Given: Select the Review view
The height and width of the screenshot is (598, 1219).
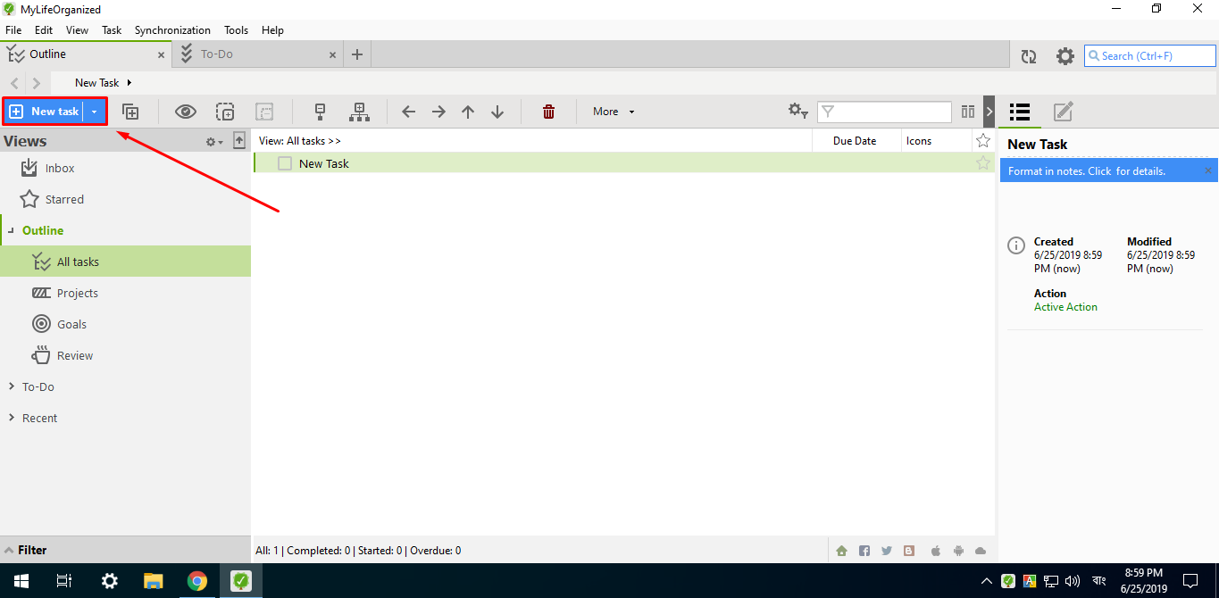Looking at the screenshot, I should (x=125, y=355).
